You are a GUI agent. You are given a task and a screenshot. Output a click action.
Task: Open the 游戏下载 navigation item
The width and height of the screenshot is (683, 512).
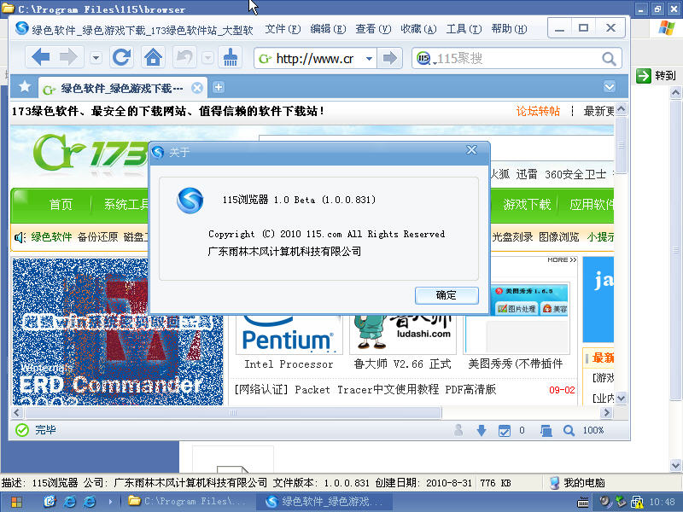pyautogui.click(x=527, y=204)
